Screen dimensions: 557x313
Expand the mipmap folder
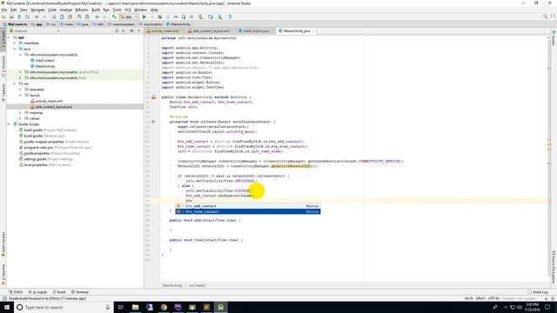(x=20, y=112)
